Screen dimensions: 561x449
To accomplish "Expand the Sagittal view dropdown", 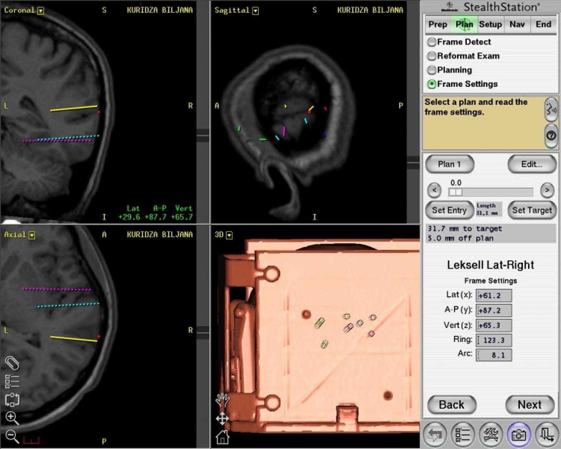I will [x=256, y=11].
